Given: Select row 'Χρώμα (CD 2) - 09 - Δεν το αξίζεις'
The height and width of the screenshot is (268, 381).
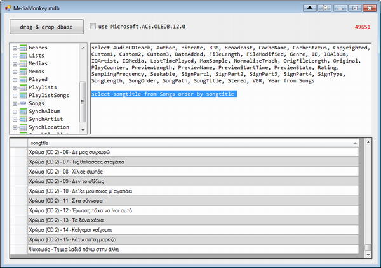Looking at the screenshot, I should (x=193, y=181).
